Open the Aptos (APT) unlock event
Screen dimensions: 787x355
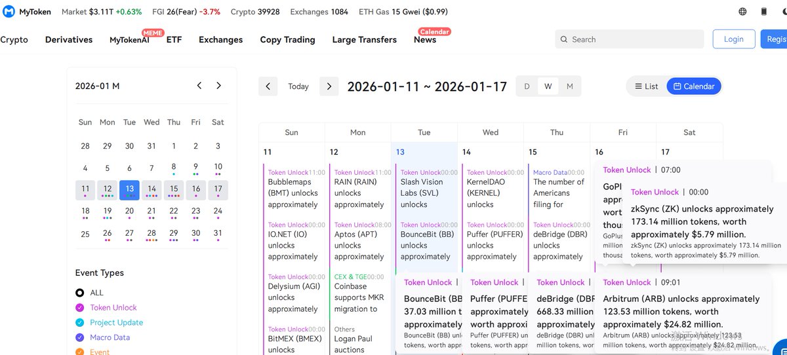click(x=359, y=241)
